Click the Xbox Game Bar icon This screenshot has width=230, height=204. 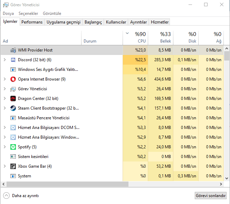point(13,166)
